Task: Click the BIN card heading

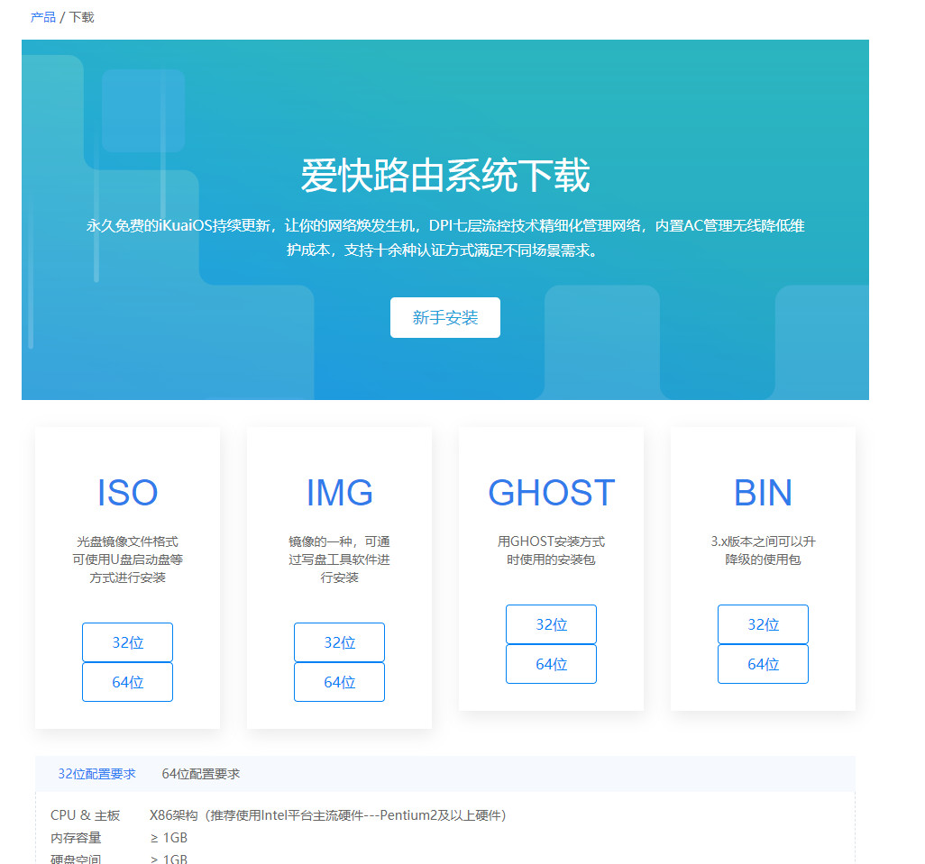Action: [763, 493]
